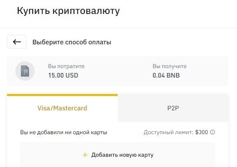Click the Вы потратите label

(66, 66)
